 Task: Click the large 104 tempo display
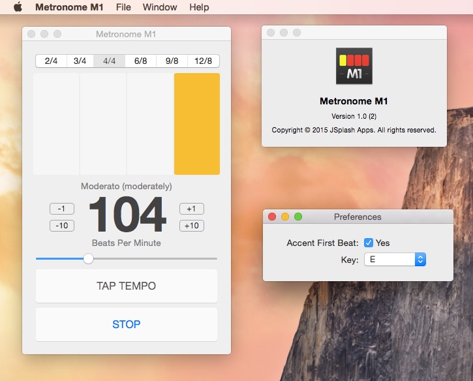pos(127,215)
